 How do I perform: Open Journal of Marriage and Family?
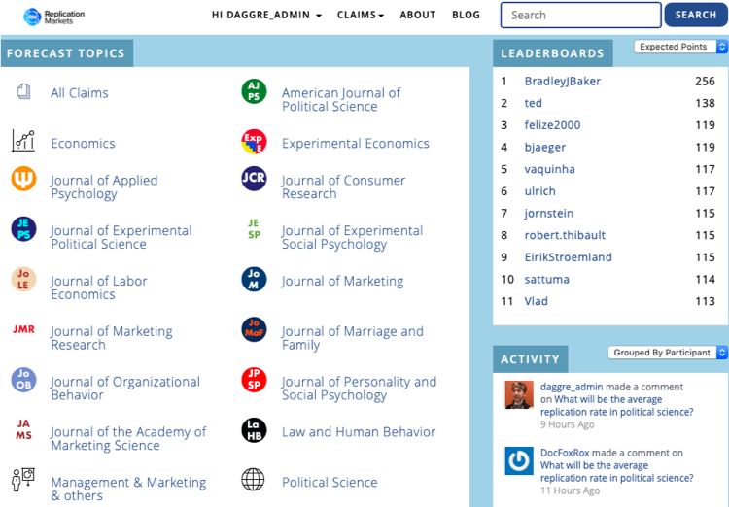click(353, 338)
